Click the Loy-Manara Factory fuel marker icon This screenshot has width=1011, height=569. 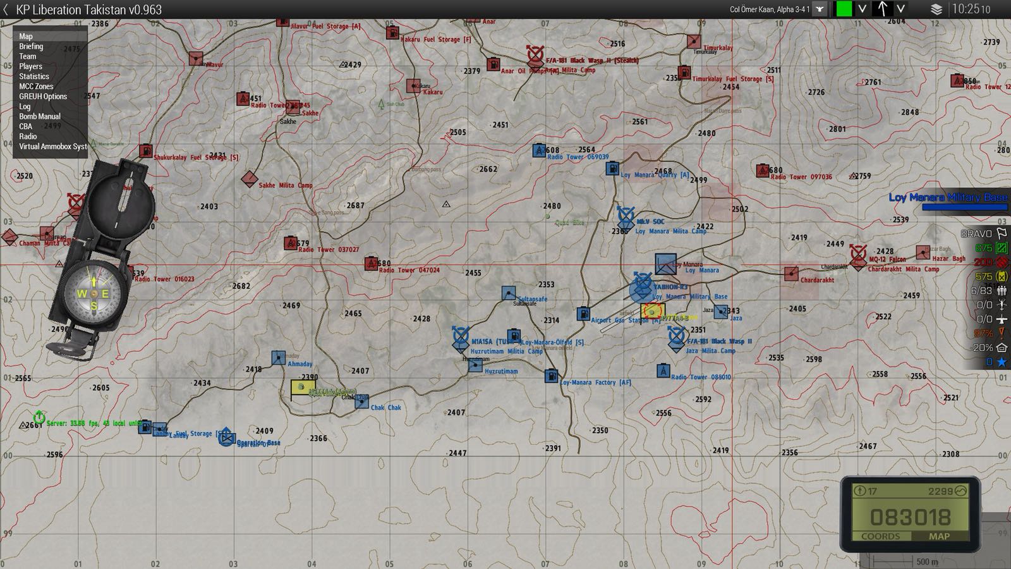(552, 376)
